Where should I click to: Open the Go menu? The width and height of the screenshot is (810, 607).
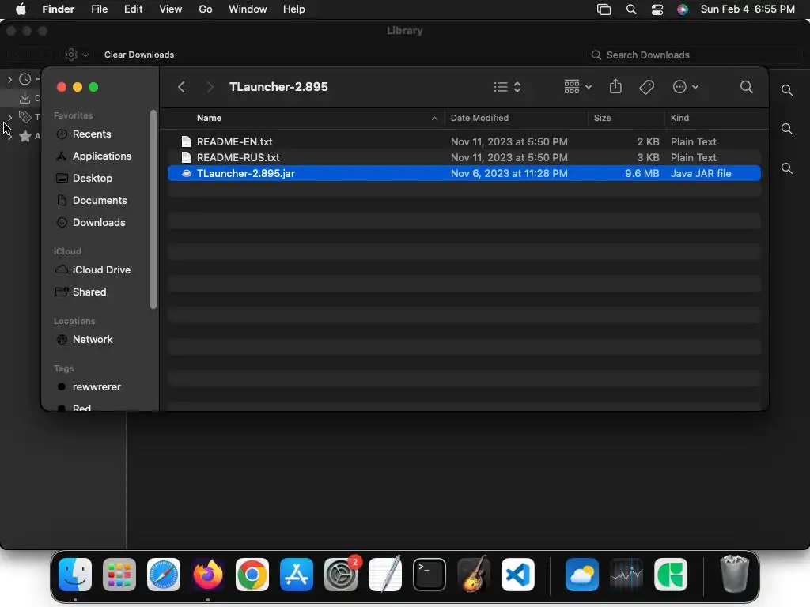(x=206, y=9)
